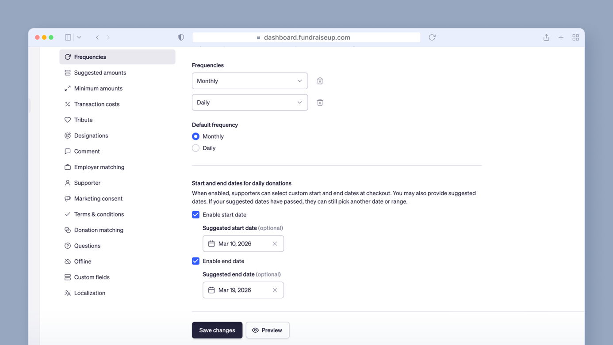Select Daily as the default frequency
This screenshot has height=345, width=613.
coord(195,148)
